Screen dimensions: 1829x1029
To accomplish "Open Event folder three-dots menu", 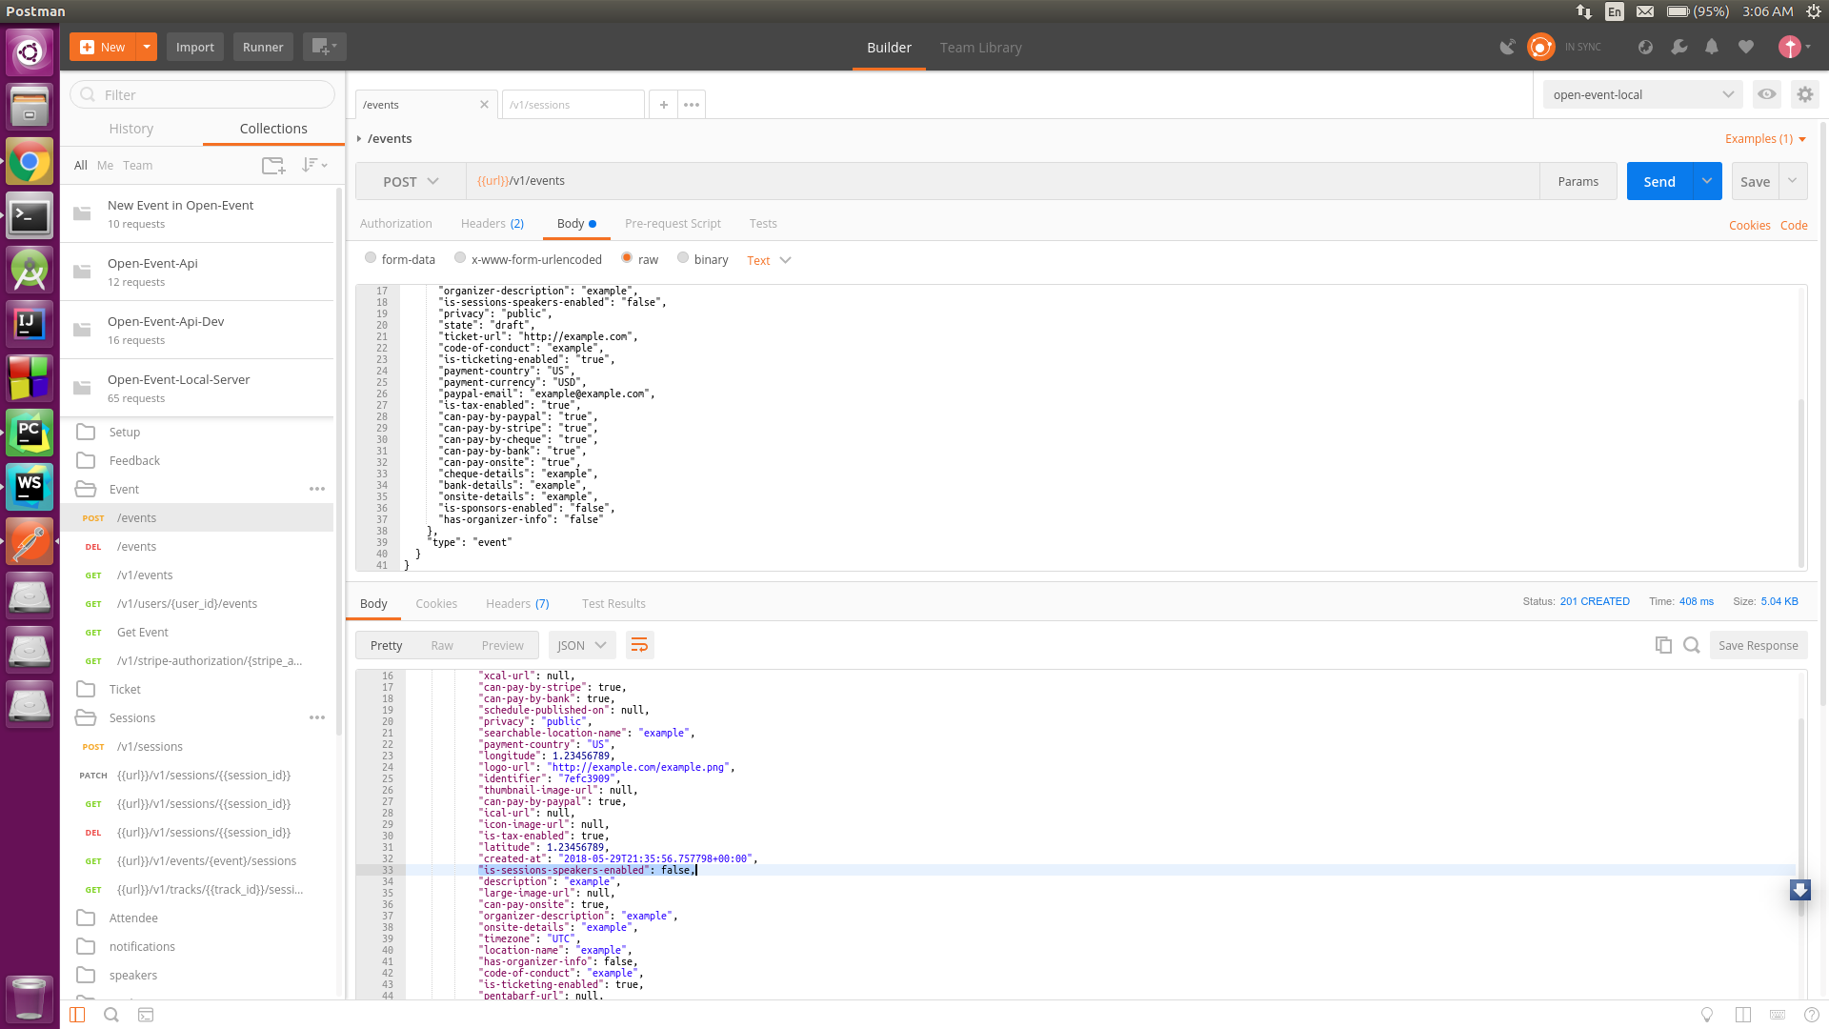I will click(x=317, y=489).
